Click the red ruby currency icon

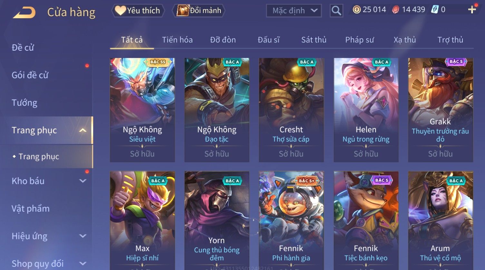coord(395,10)
